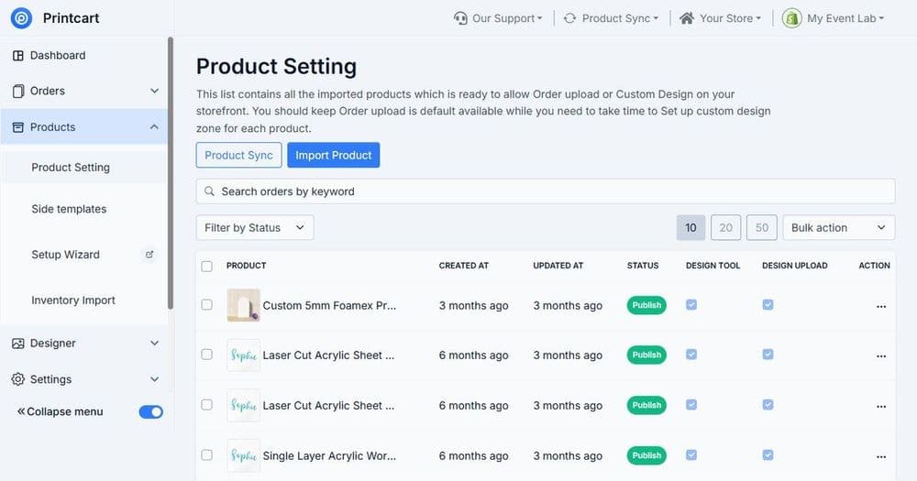Click external link icon beside Setup Wizard

149,254
